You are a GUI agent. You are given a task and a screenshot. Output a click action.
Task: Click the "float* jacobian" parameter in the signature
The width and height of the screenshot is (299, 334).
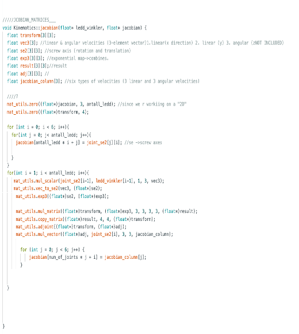(x=124, y=28)
